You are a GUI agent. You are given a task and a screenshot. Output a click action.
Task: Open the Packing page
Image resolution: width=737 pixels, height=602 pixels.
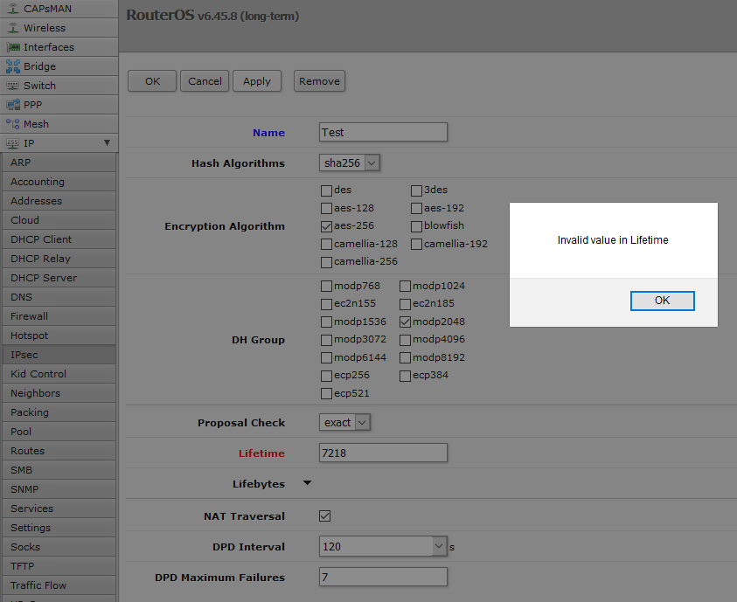59,412
